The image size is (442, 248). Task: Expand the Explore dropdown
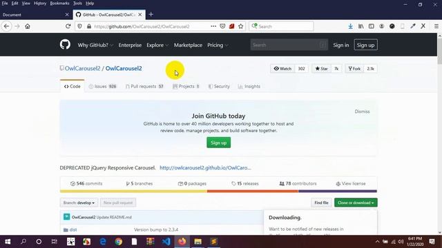157,45
